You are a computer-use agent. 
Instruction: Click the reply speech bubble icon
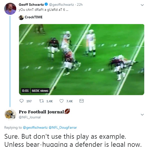[x=21, y=101]
